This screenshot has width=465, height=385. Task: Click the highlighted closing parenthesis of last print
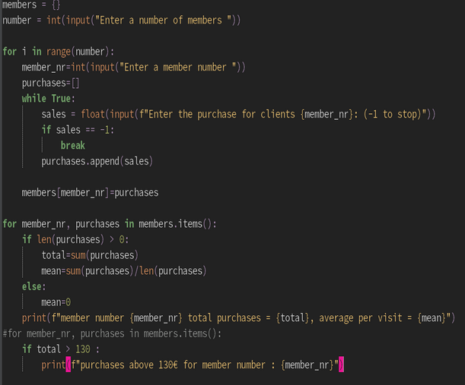(341, 365)
